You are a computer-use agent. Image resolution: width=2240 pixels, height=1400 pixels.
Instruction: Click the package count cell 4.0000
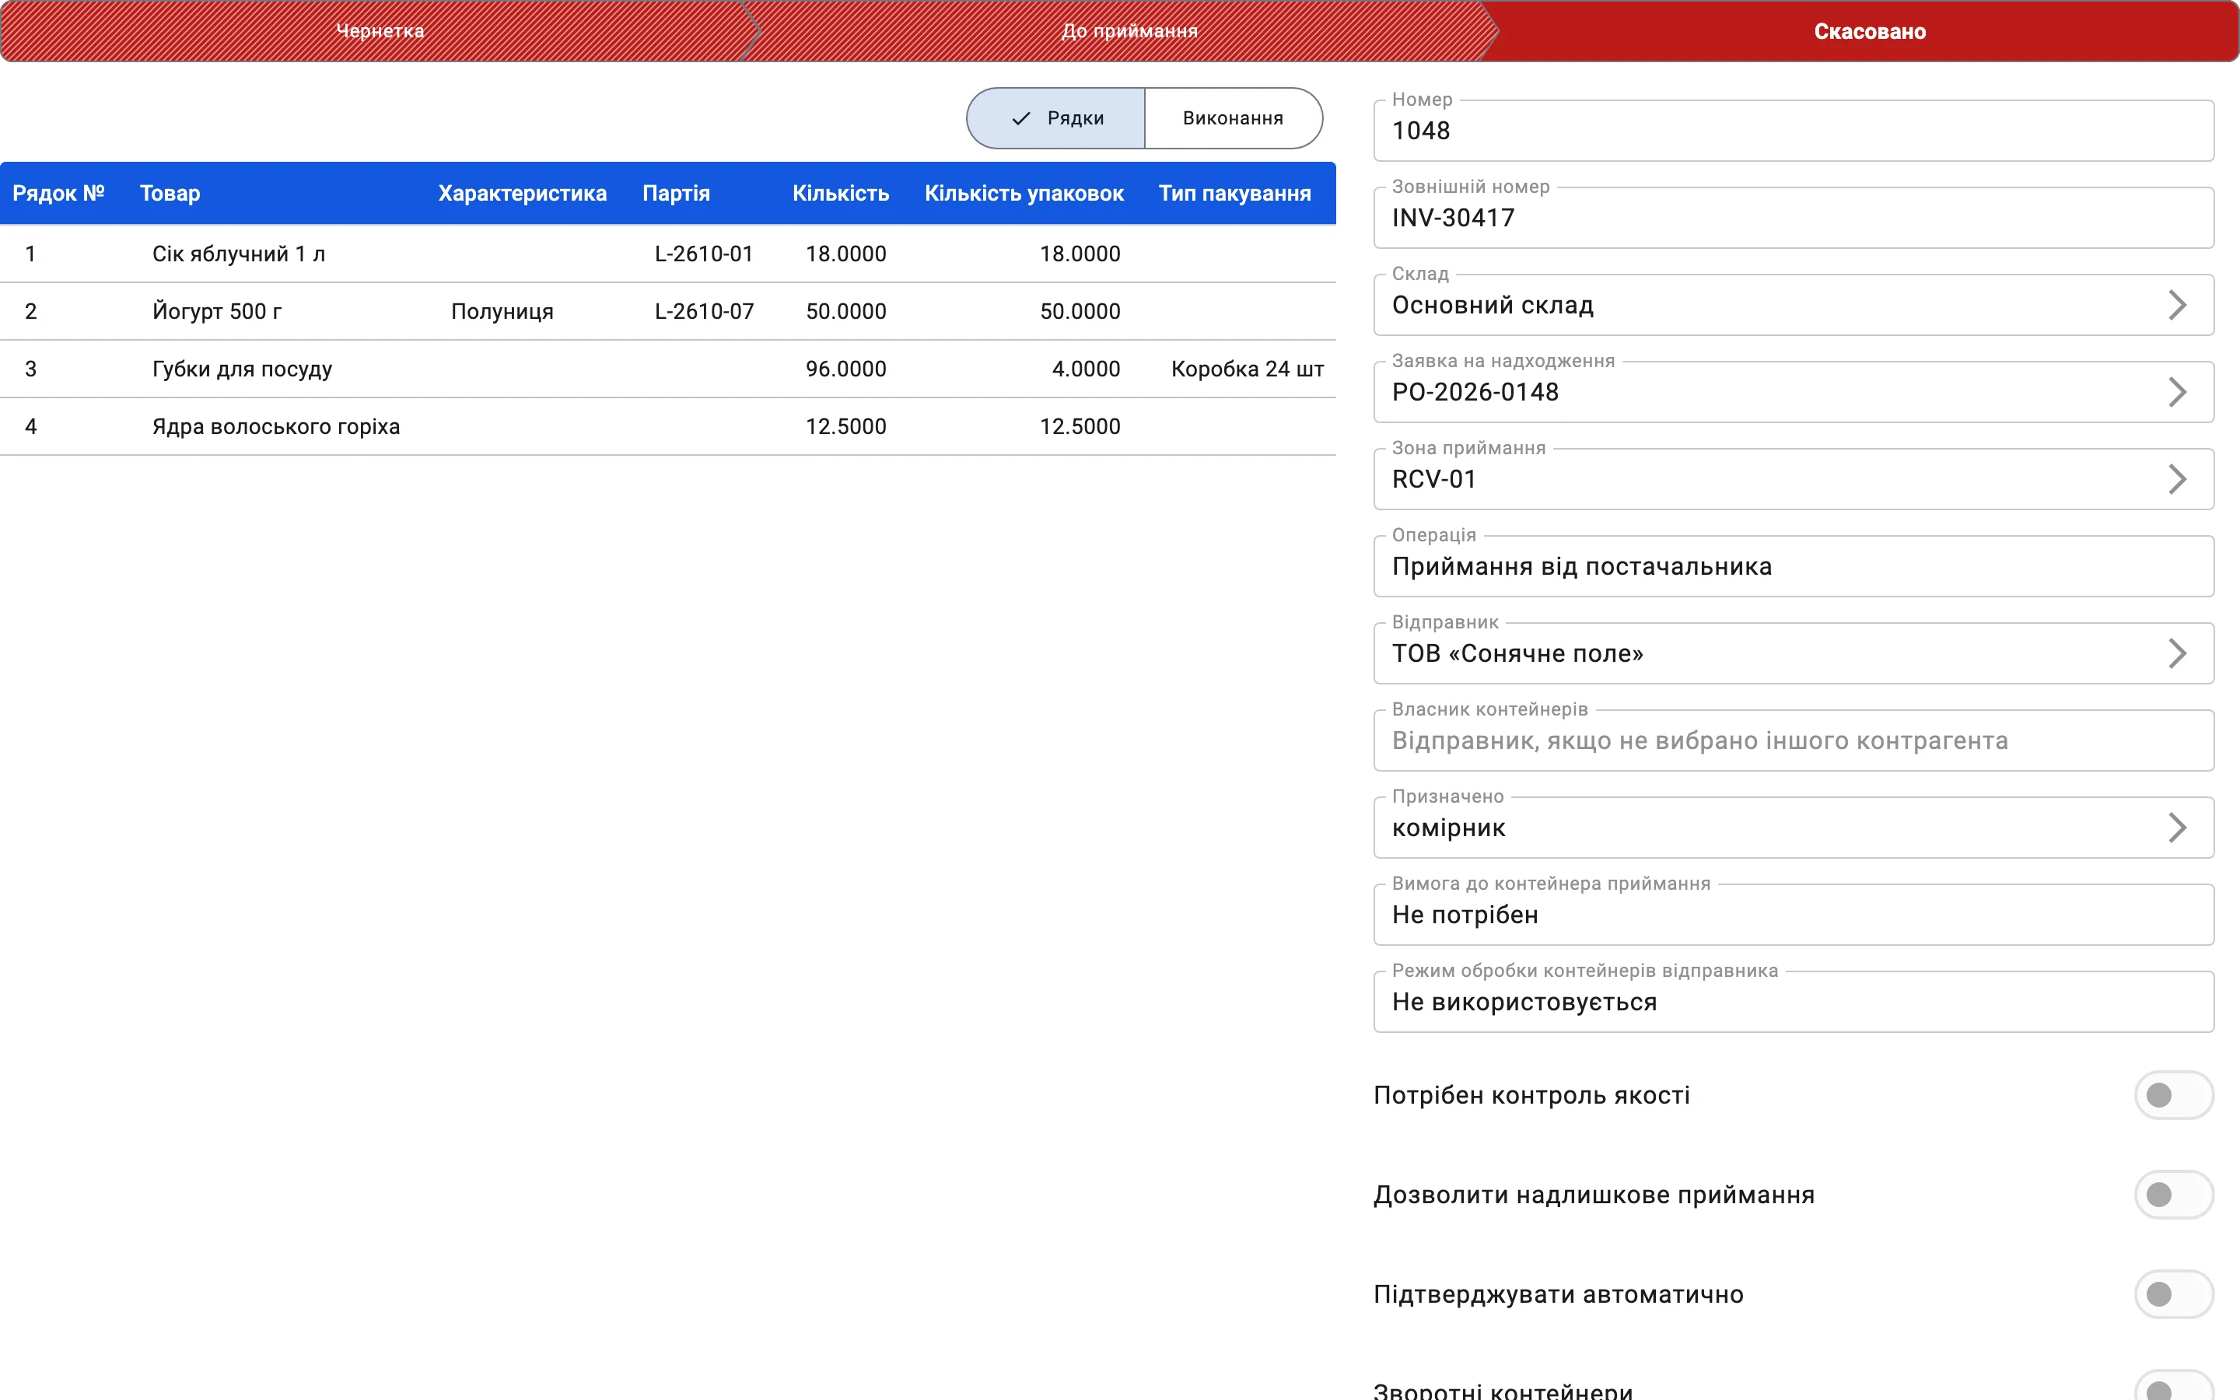[1085, 369]
